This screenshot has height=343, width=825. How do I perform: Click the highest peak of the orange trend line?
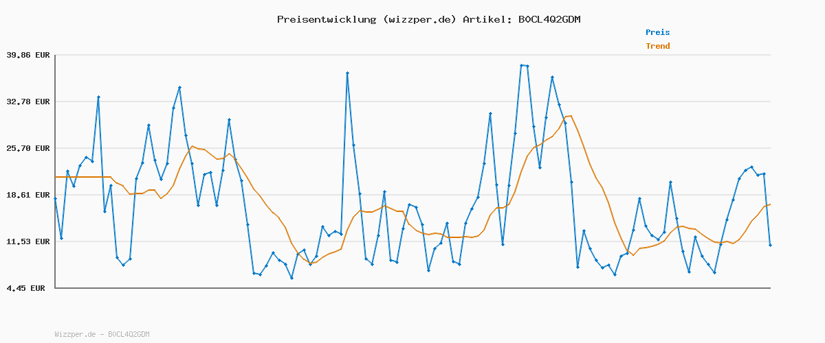571,116
